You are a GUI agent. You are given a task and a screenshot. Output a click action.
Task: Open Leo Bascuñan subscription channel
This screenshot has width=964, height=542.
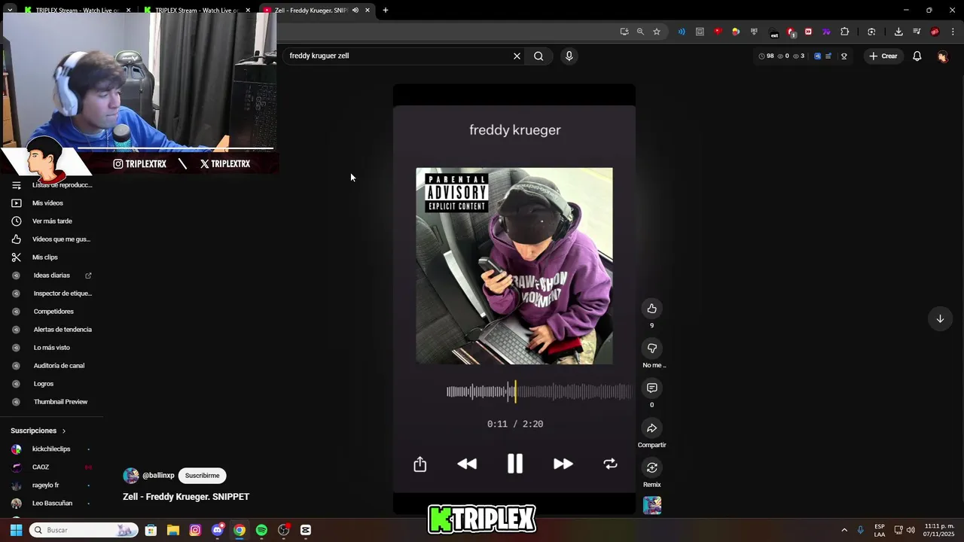pyautogui.click(x=51, y=504)
